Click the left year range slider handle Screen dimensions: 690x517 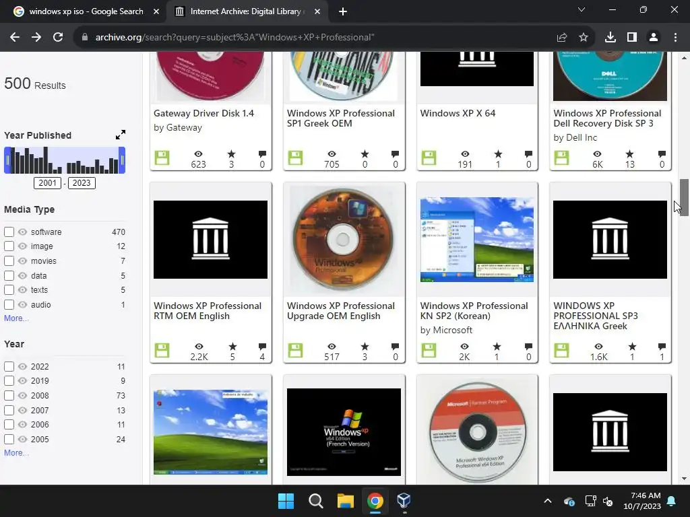coord(7,160)
